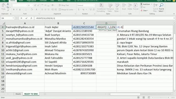The height and width of the screenshot is (99, 176).
Task: Click the Percent Style icon
Action: 83,10
